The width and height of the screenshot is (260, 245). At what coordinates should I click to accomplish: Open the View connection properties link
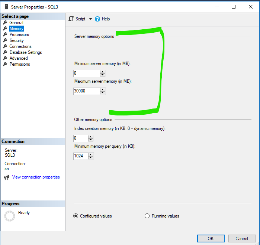point(36,177)
